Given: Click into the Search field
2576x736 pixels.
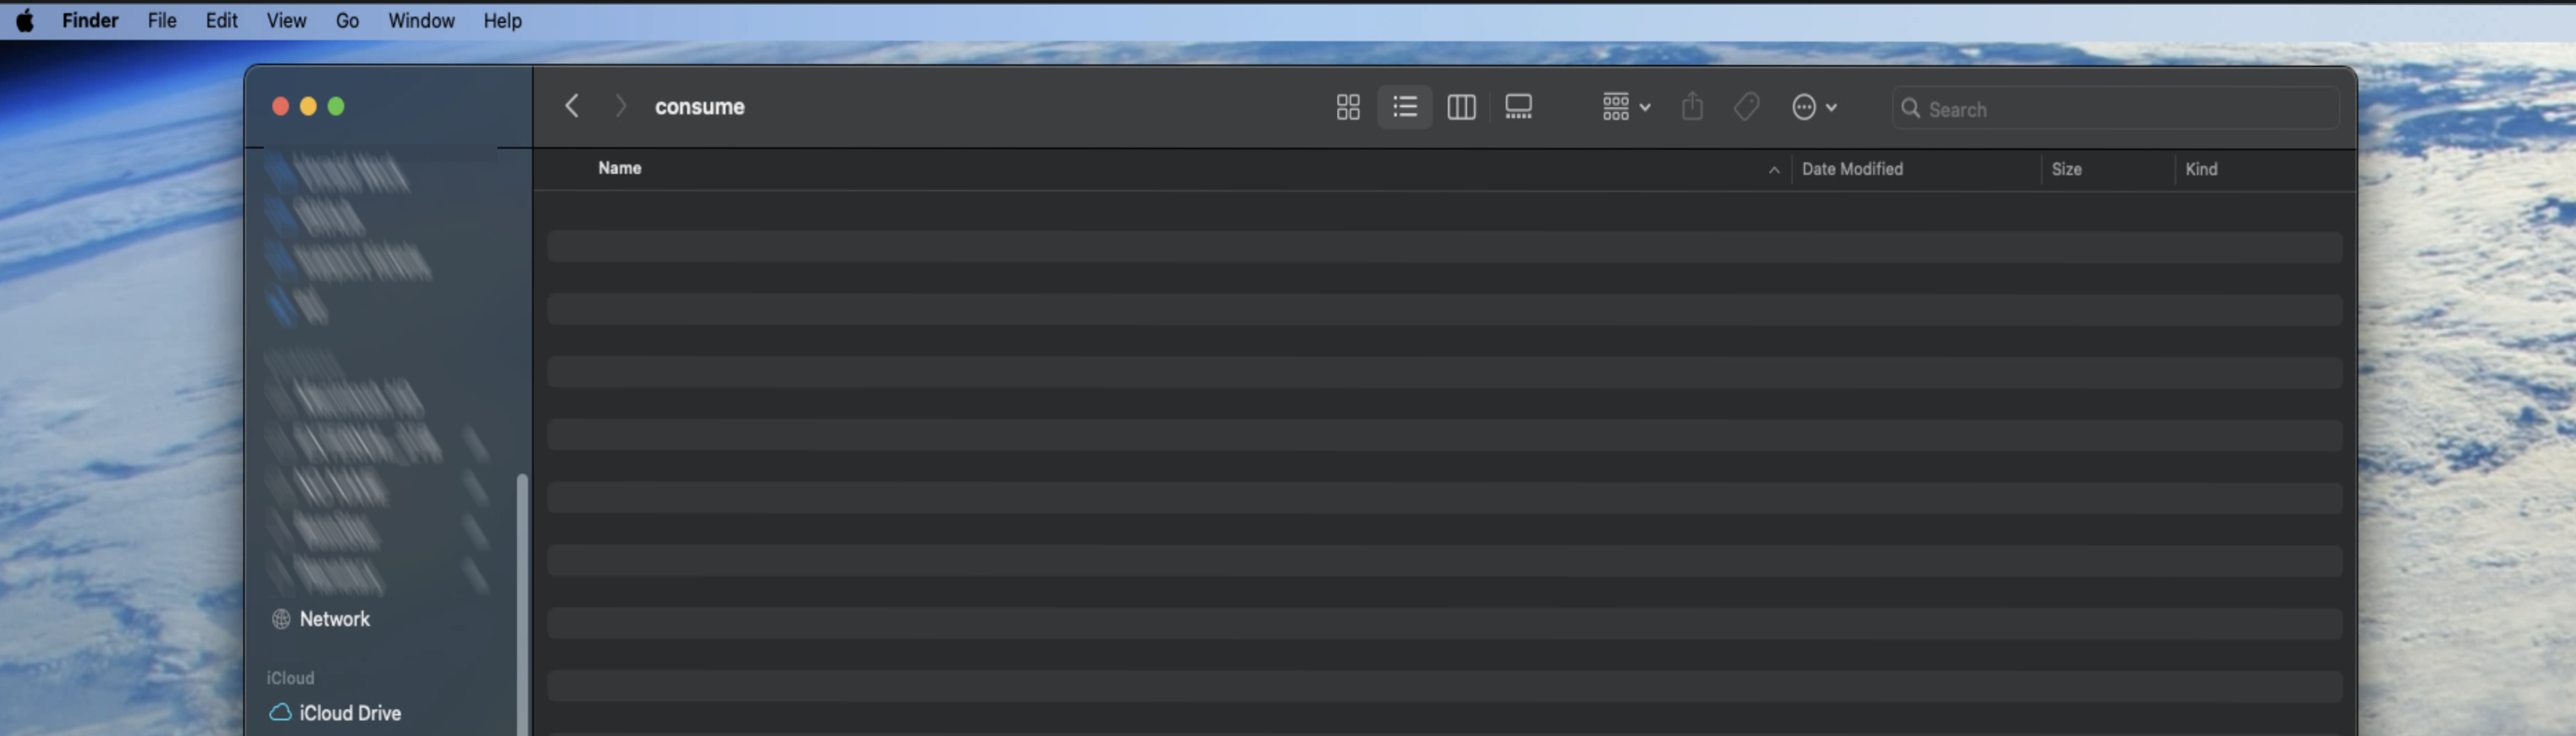Looking at the screenshot, I should tap(2115, 108).
